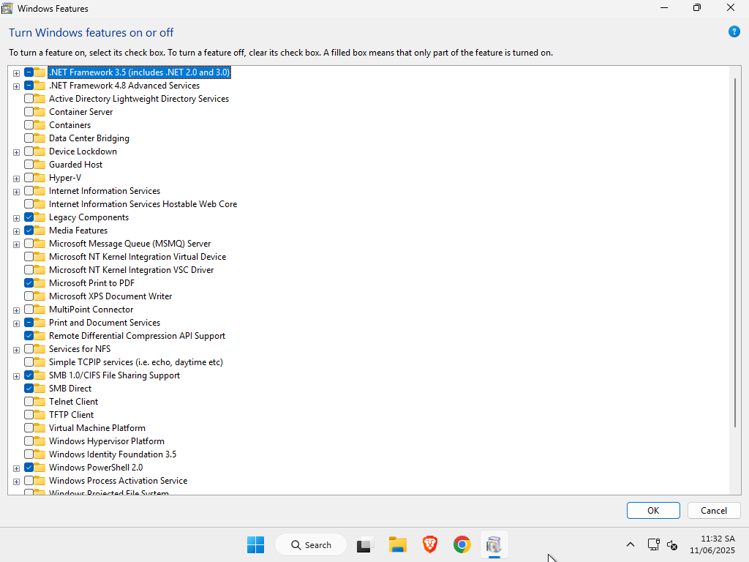749x562 pixels.
Task: Select the Windows Hypervisor Platform entry
Action: (x=106, y=441)
